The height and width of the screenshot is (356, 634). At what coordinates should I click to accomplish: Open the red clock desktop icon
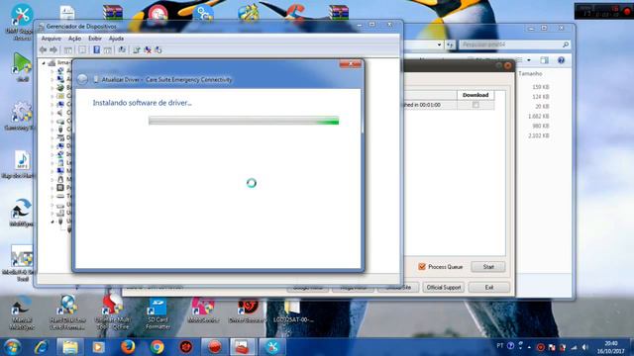pyautogui.click(x=158, y=13)
